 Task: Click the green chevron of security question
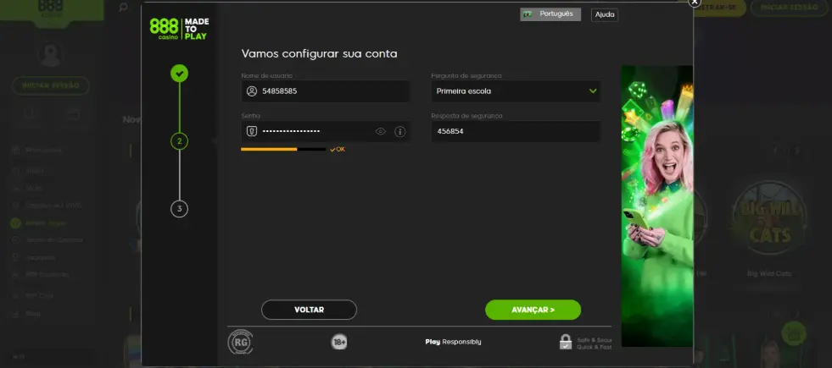(593, 91)
